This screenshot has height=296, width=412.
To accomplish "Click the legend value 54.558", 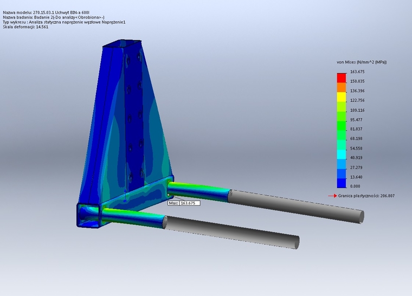I will (356, 148).
